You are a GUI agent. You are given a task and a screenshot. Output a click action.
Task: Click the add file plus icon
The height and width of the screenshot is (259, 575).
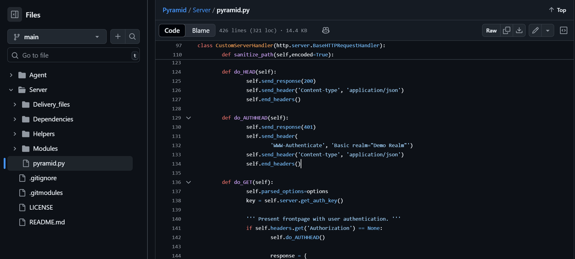pyautogui.click(x=118, y=37)
